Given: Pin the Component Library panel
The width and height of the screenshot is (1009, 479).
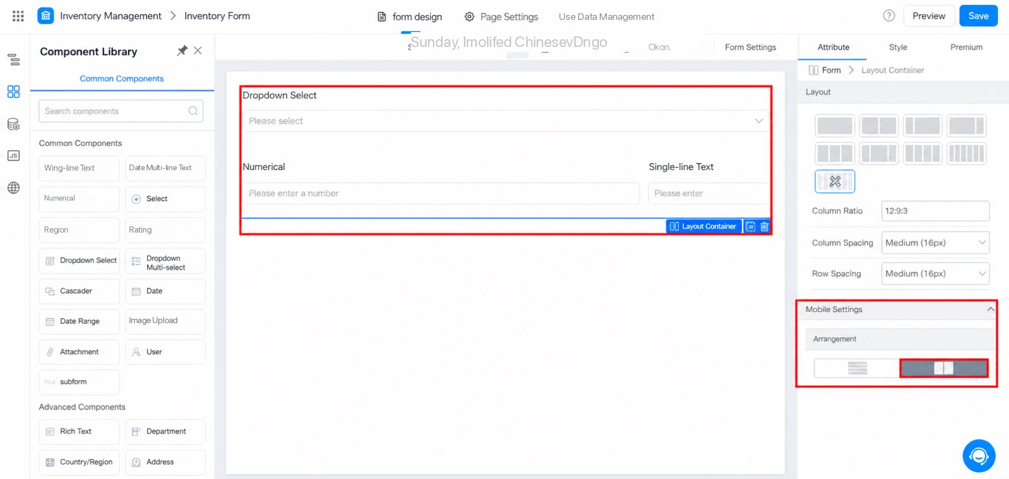Looking at the screenshot, I should [182, 51].
